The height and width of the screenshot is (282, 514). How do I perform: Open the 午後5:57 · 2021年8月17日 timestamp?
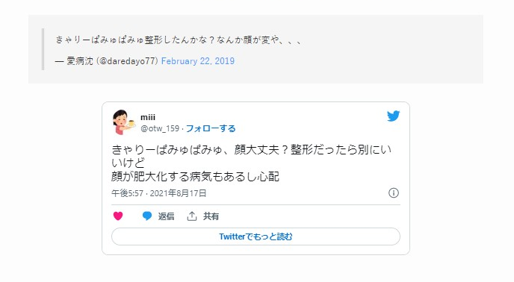(x=158, y=193)
